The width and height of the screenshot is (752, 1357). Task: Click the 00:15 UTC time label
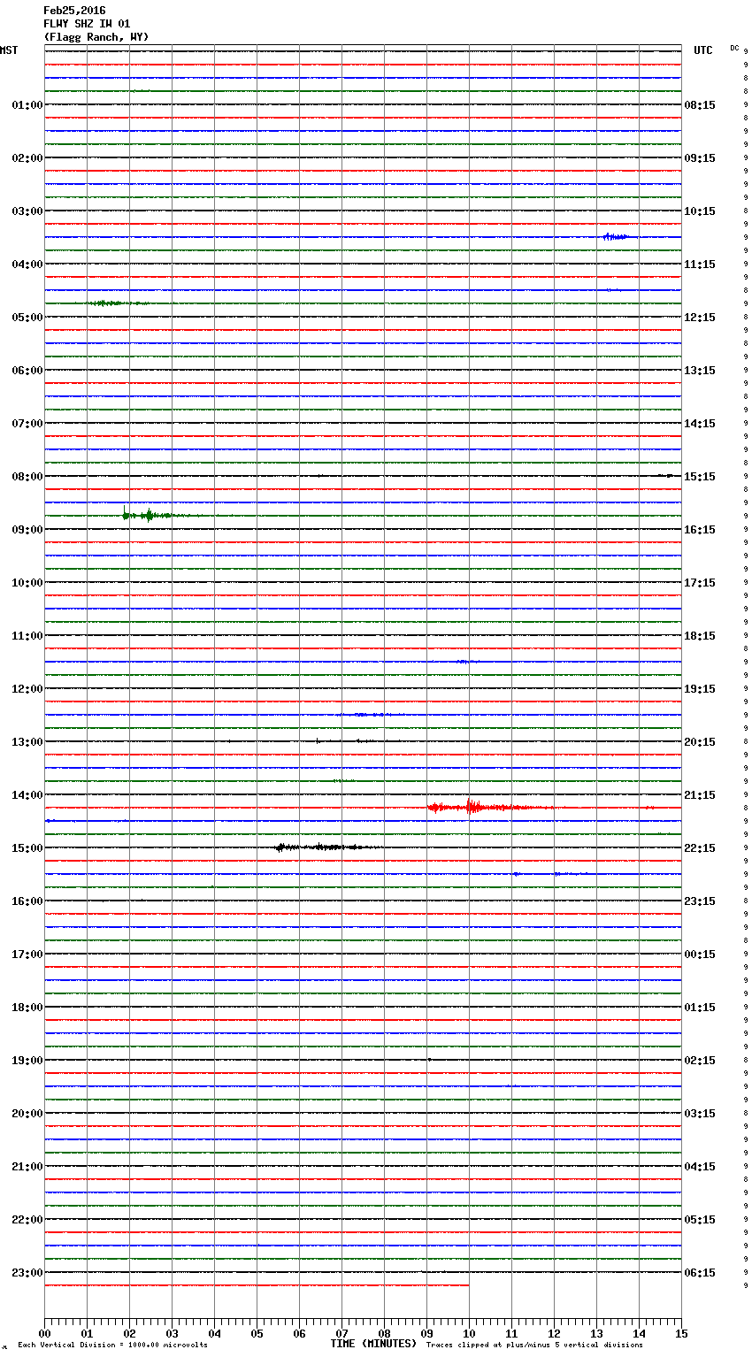pos(700,954)
